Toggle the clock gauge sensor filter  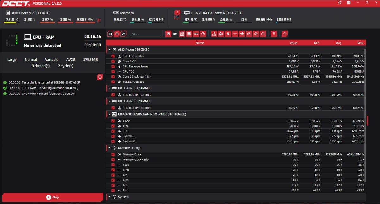point(249,34)
